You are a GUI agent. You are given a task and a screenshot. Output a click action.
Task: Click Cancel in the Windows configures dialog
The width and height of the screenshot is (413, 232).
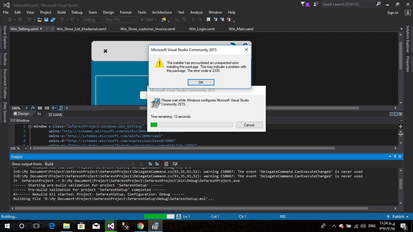tap(249, 125)
